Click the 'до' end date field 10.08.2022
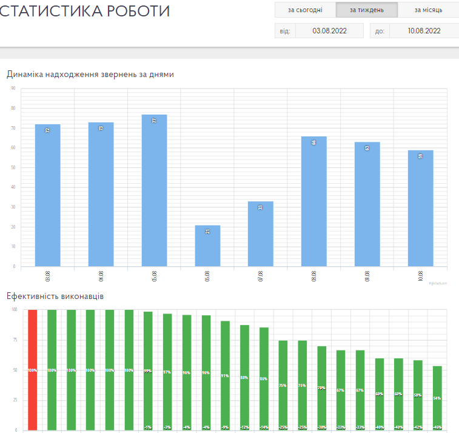The image size is (459, 433). [424, 31]
